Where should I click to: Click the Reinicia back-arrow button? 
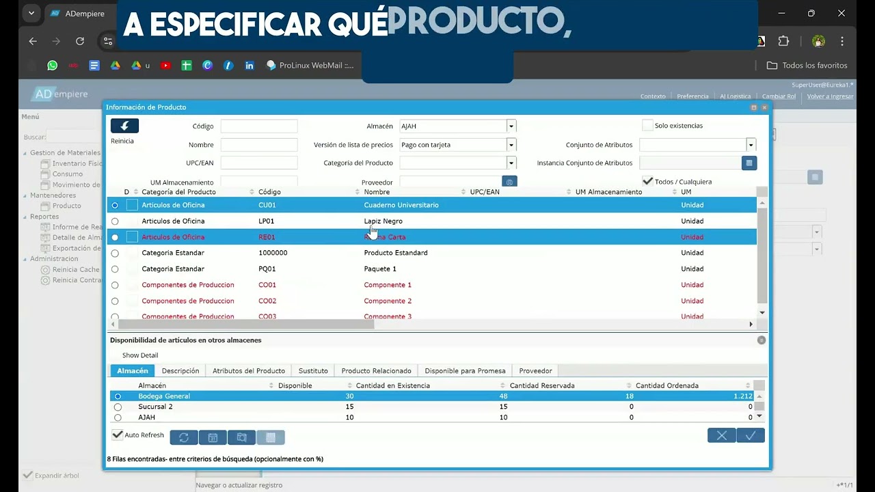[x=124, y=126]
